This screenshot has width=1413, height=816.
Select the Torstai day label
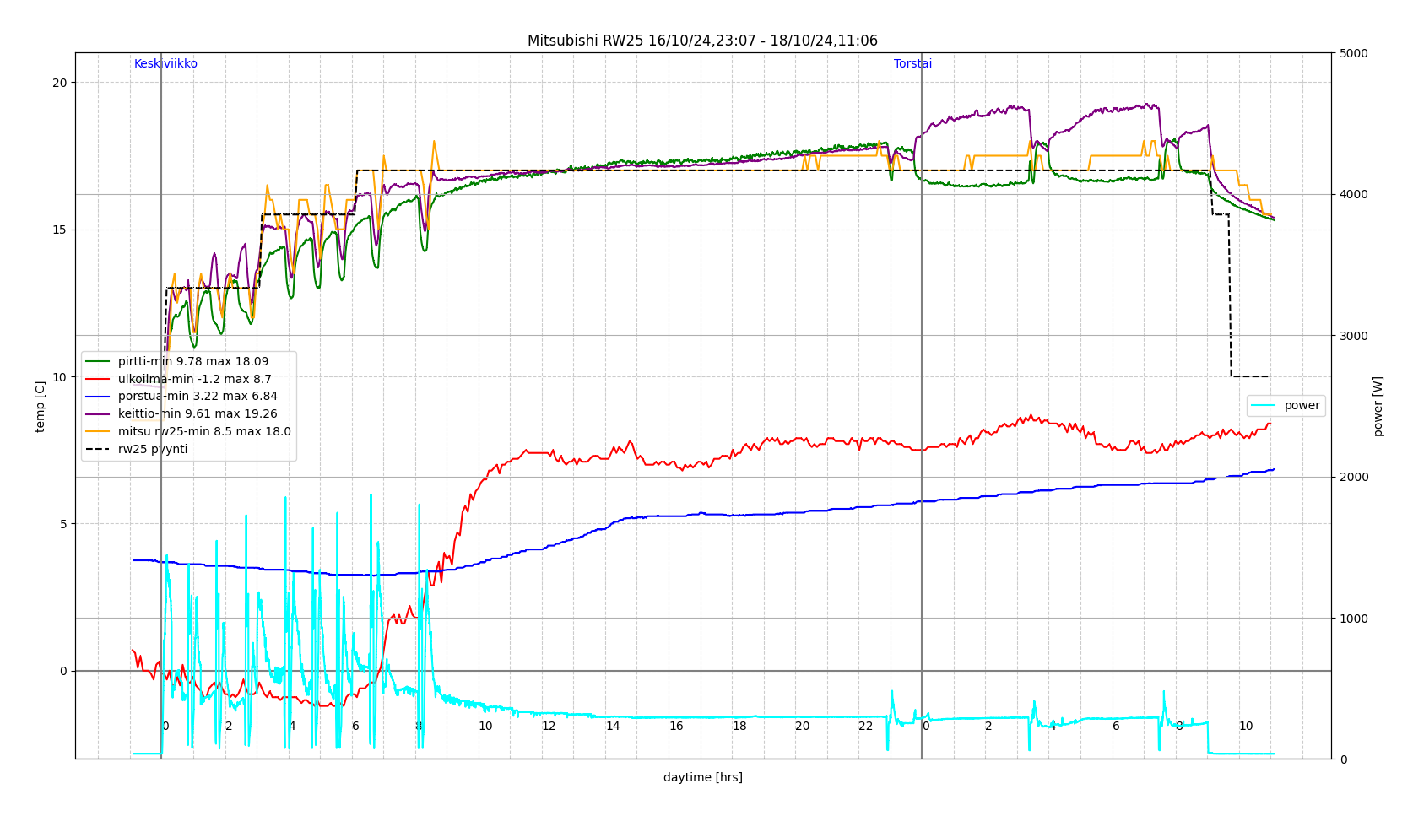[912, 64]
